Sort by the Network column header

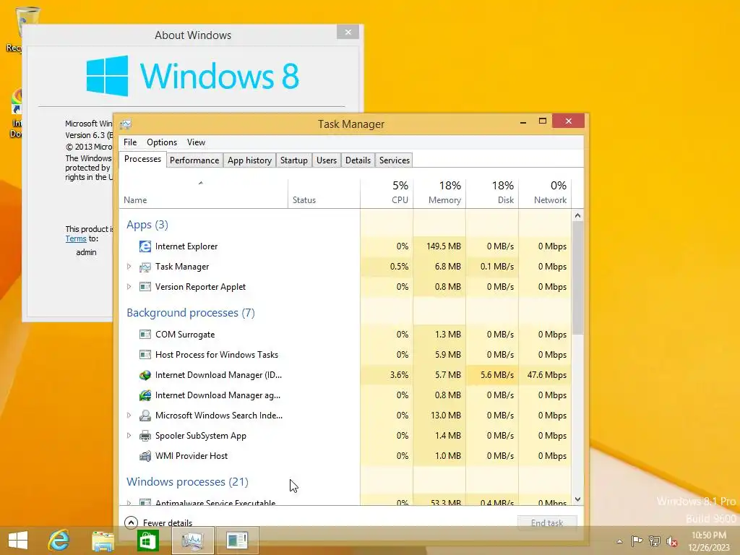pos(545,194)
